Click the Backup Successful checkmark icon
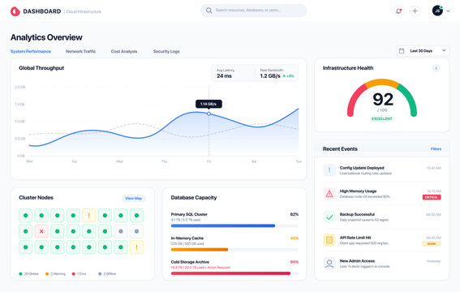 point(329,217)
